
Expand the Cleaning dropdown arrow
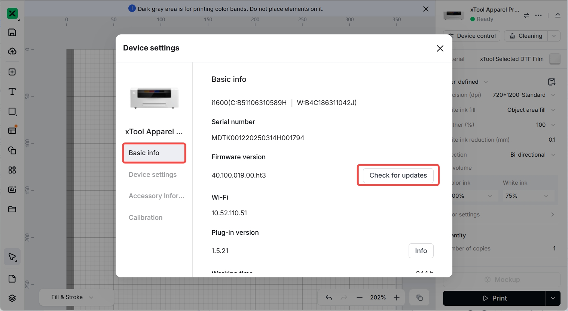coord(554,36)
